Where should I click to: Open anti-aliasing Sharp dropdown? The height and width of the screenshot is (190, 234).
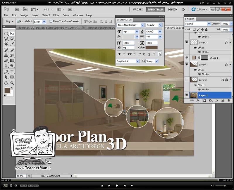tap(156, 61)
